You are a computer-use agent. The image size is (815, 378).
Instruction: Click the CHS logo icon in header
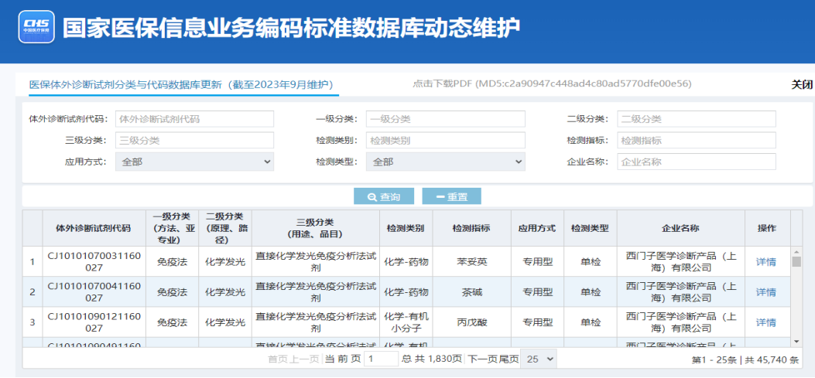pos(36,28)
